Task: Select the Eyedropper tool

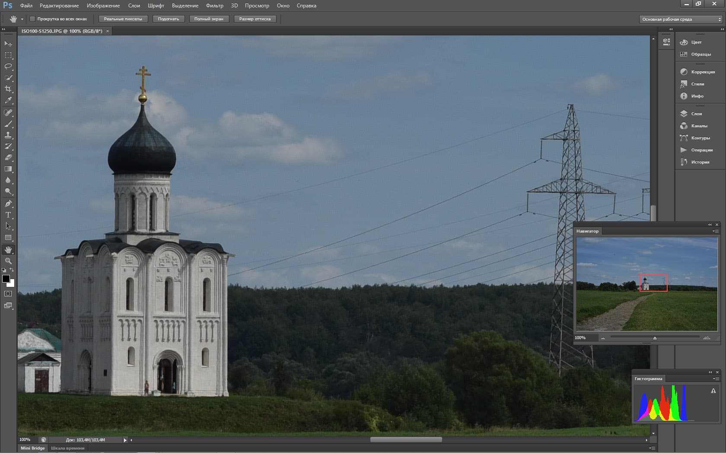Action: pos(8,100)
